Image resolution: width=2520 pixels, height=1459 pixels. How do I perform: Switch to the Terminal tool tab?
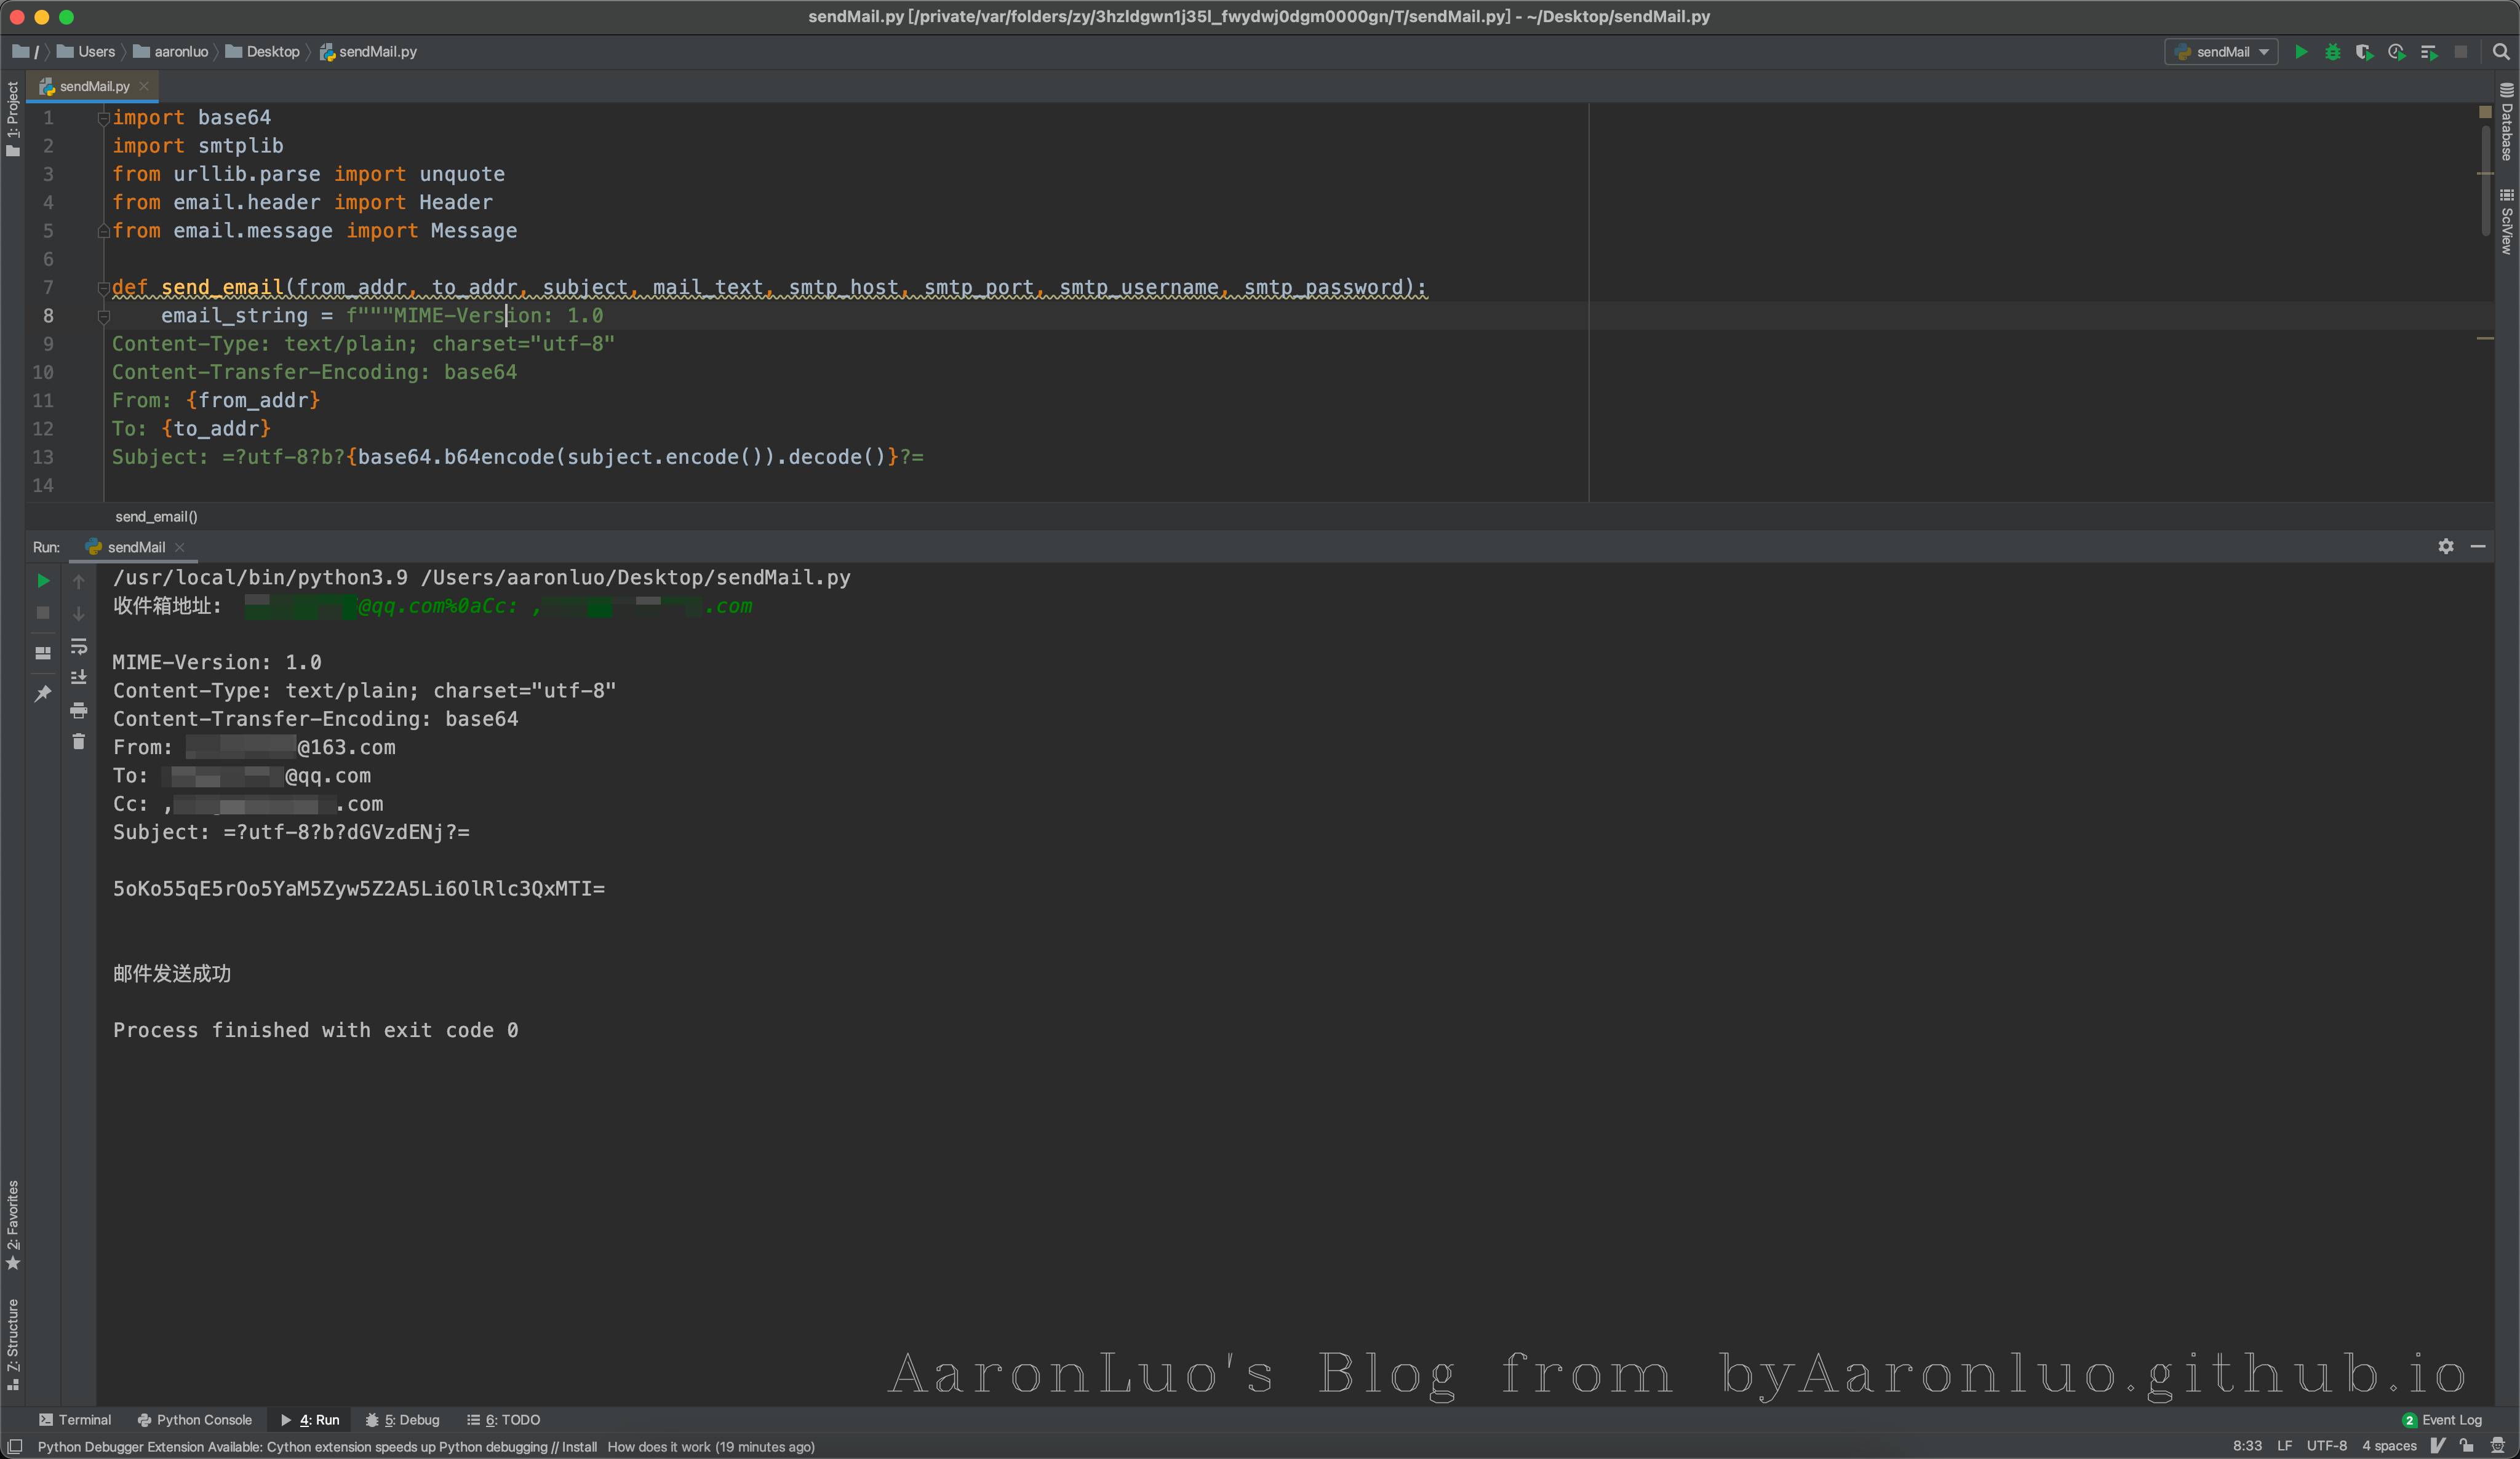(x=75, y=1420)
